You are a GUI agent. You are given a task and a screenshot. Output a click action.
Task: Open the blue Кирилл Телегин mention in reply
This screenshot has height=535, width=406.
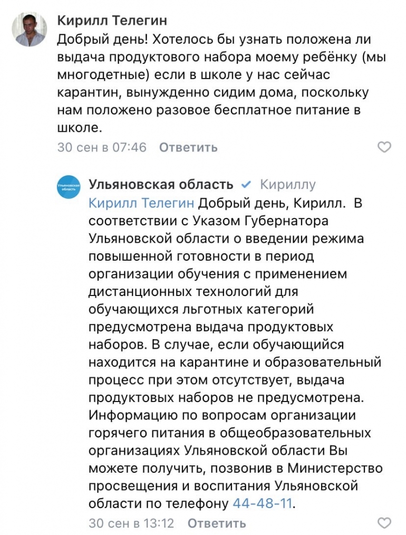click(141, 203)
